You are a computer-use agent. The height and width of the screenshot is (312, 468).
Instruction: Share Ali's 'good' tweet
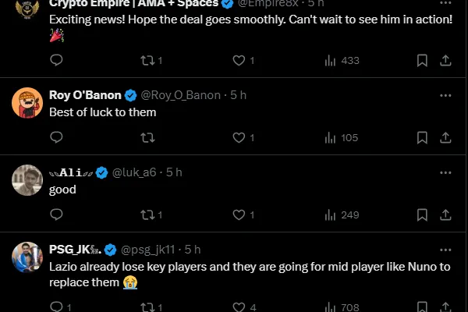(445, 214)
